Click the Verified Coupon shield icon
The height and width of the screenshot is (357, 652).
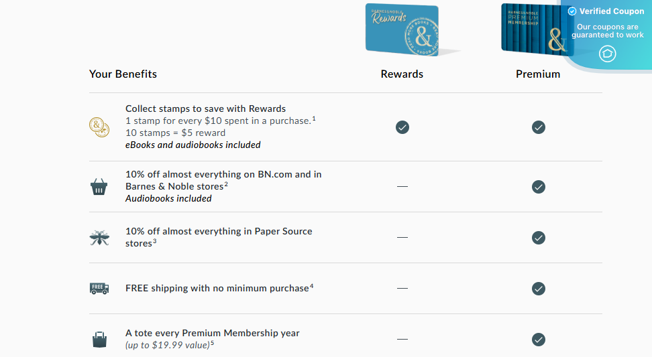pos(572,11)
